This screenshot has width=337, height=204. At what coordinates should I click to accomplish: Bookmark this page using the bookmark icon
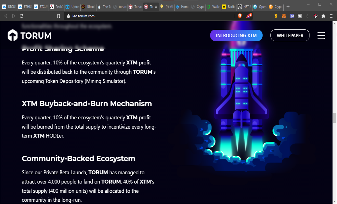pyautogui.click(x=58, y=16)
